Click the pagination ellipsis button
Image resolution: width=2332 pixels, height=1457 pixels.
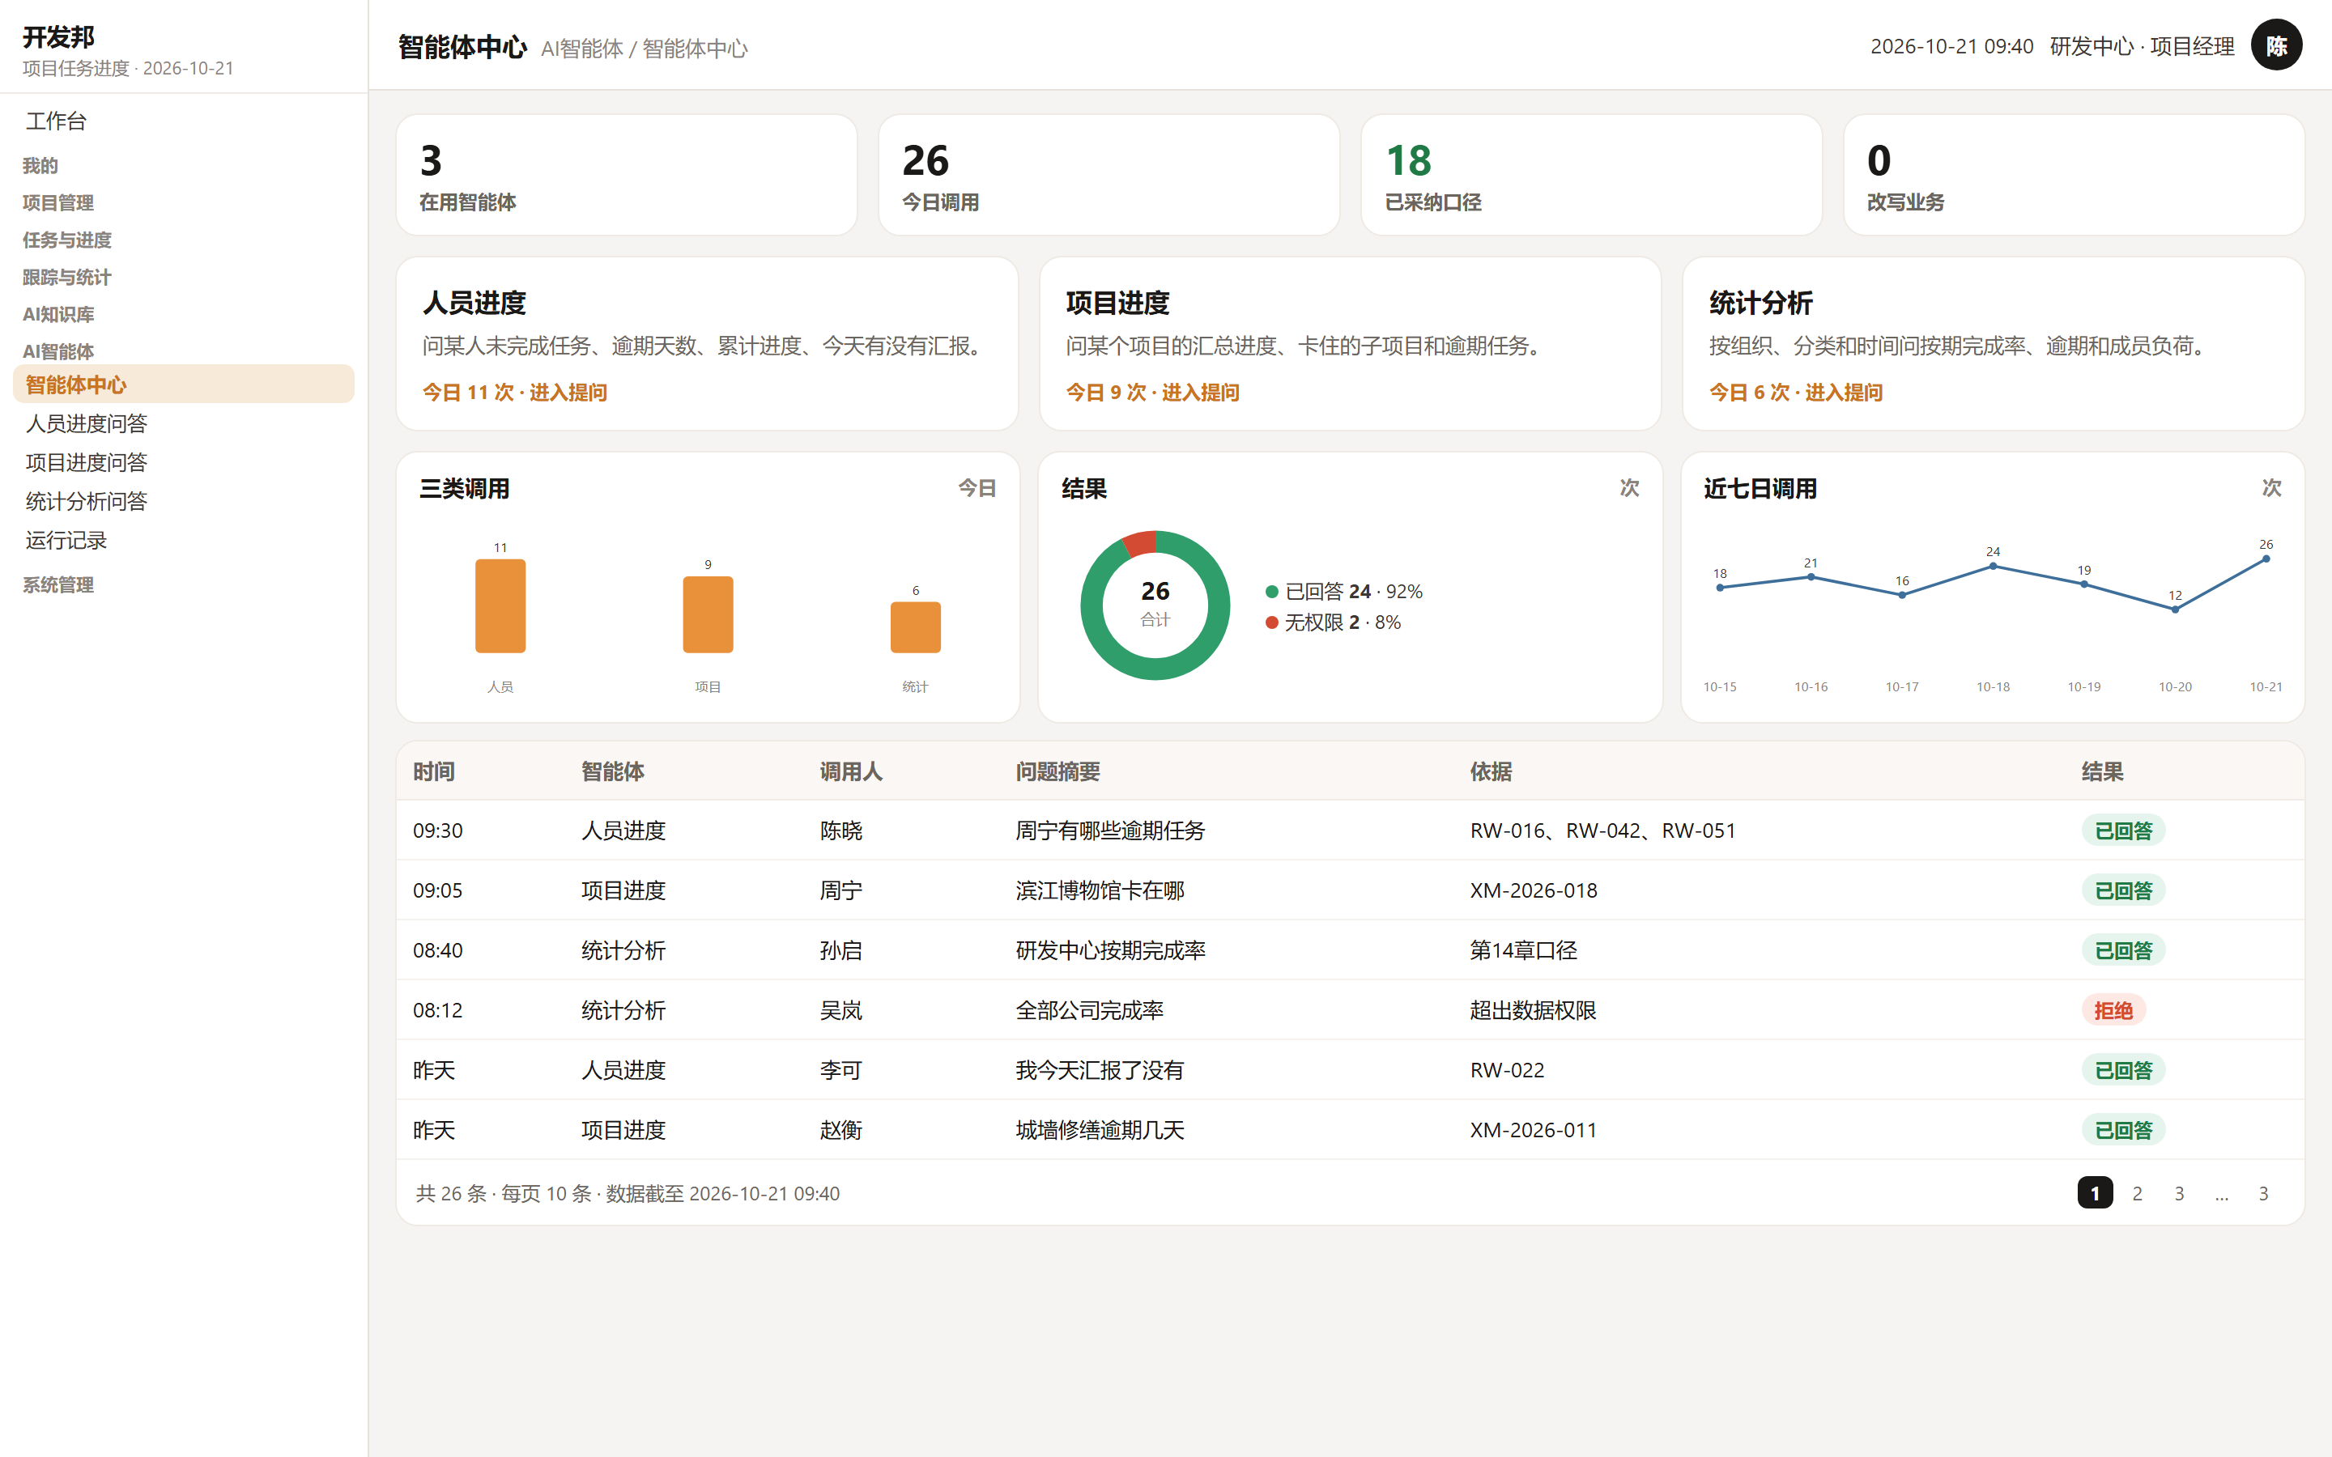[x=2221, y=1193]
